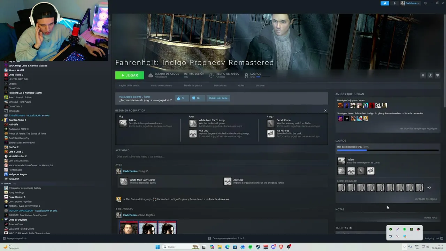Viewport: 446px width, 251px height.
Task: Open The Diehard profile link
Action: pos(133,199)
